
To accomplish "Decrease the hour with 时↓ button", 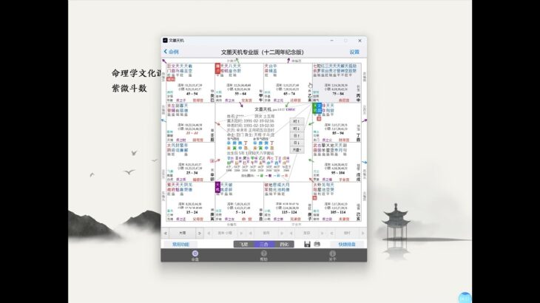I will coord(296,129).
